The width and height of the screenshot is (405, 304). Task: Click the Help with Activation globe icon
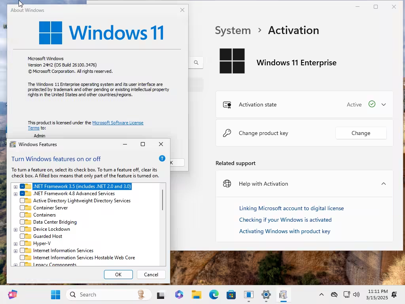pyautogui.click(x=227, y=184)
